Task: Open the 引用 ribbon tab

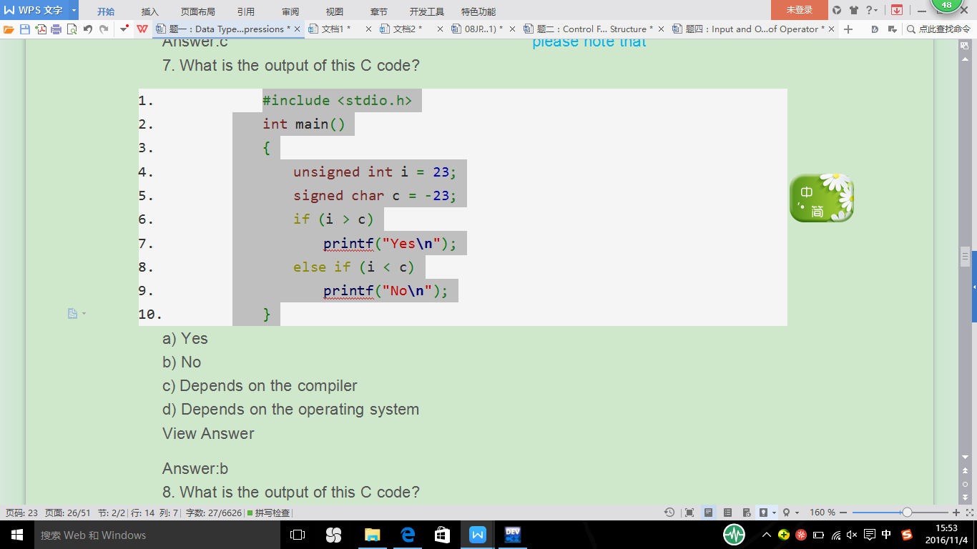Action: point(246,11)
